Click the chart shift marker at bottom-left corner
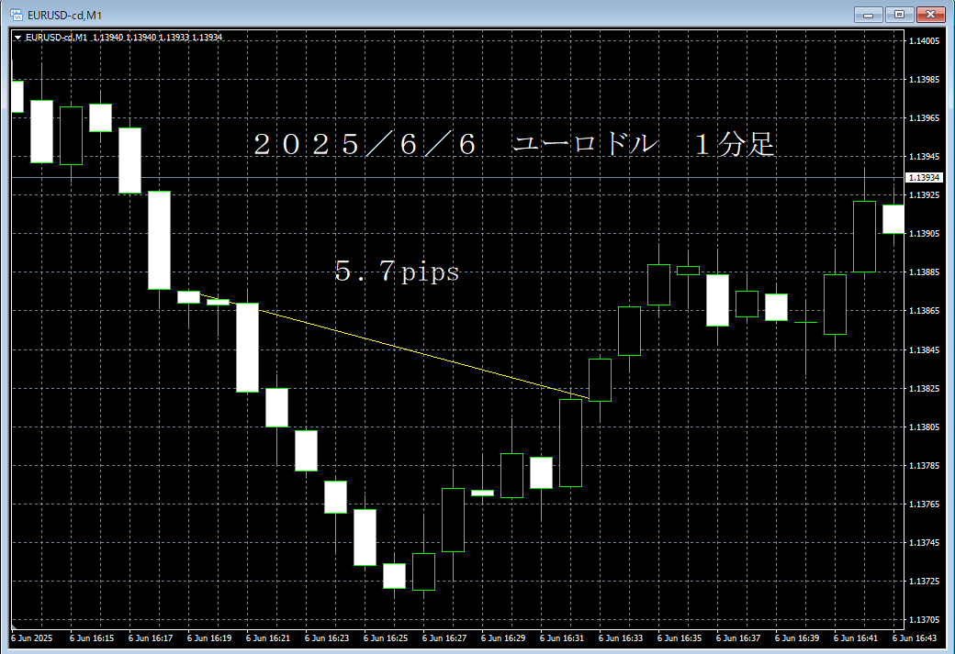The width and height of the screenshot is (955, 654). [x=15, y=626]
